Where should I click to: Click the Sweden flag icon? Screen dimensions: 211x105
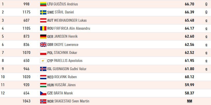pos(43,12)
